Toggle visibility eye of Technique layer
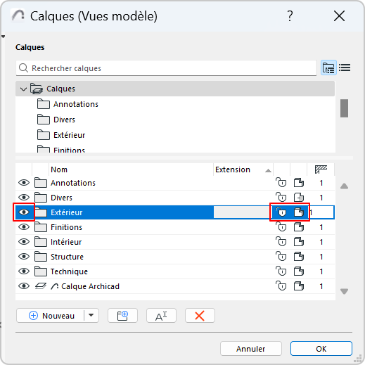The width and height of the screenshot is (365, 365). tap(24, 271)
